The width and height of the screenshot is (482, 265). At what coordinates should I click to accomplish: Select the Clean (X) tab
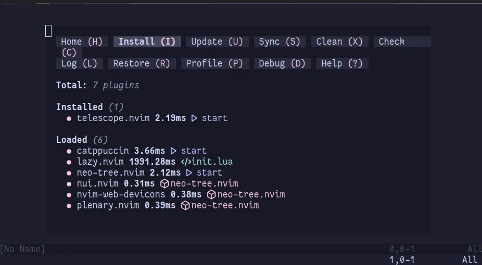pyautogui.click(x=339, y=42)
